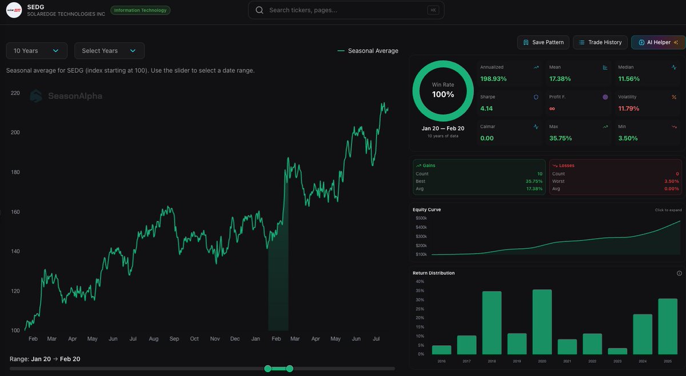This screenshot has height=376, width=686.
Task: Click the Min value 3.50%
Action: (627, 138)
